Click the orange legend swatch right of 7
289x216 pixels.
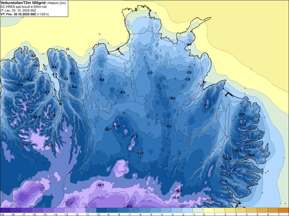284,210
